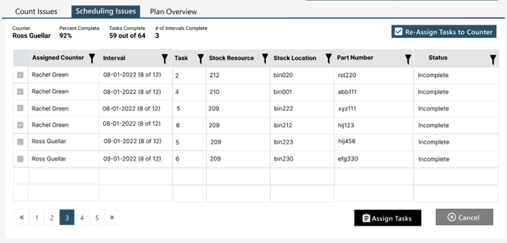The image size is (507, 243).
Task: Select the Scheduling Issues tab
Action: [106, 11]
